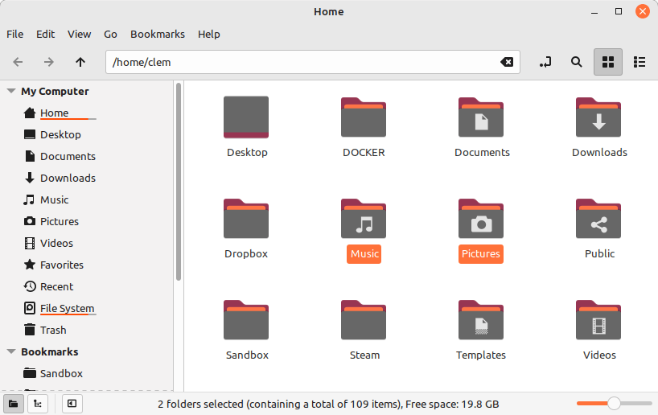Select the Downloads folder icon
This screenshot has height=415, width=658.
point(598,117)
